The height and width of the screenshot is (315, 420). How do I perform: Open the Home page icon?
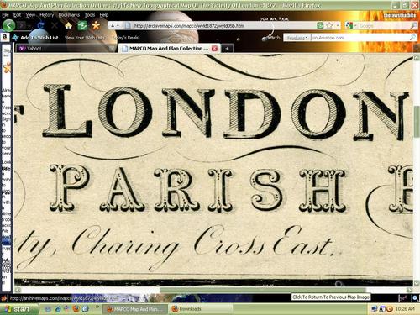point(68,26)
